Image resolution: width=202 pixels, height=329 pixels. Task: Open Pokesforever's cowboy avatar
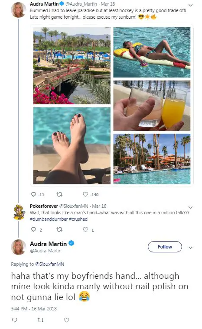pyautogui.click(x=19, y=213)
